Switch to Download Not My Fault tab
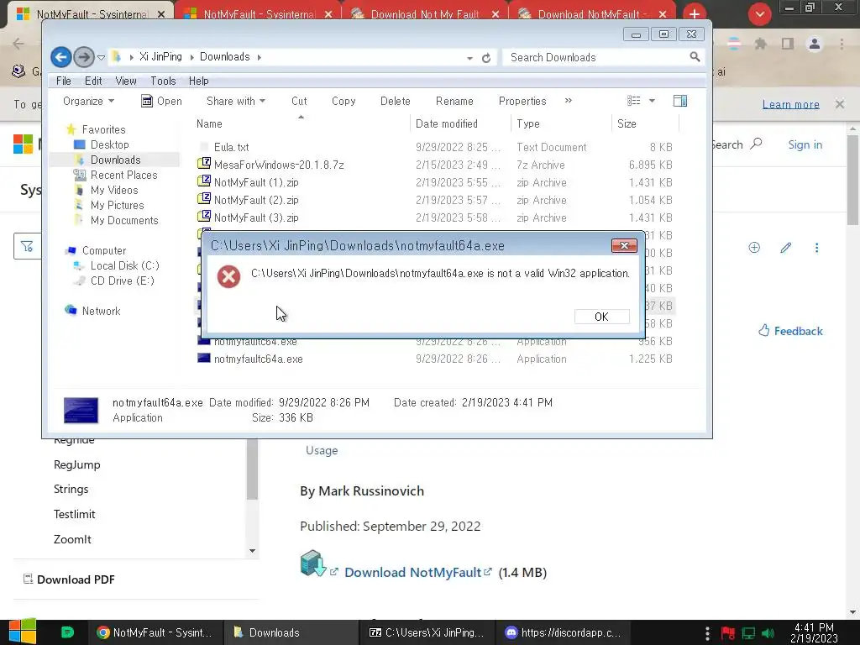Viewport: 860px width, 645px height. 425,14
